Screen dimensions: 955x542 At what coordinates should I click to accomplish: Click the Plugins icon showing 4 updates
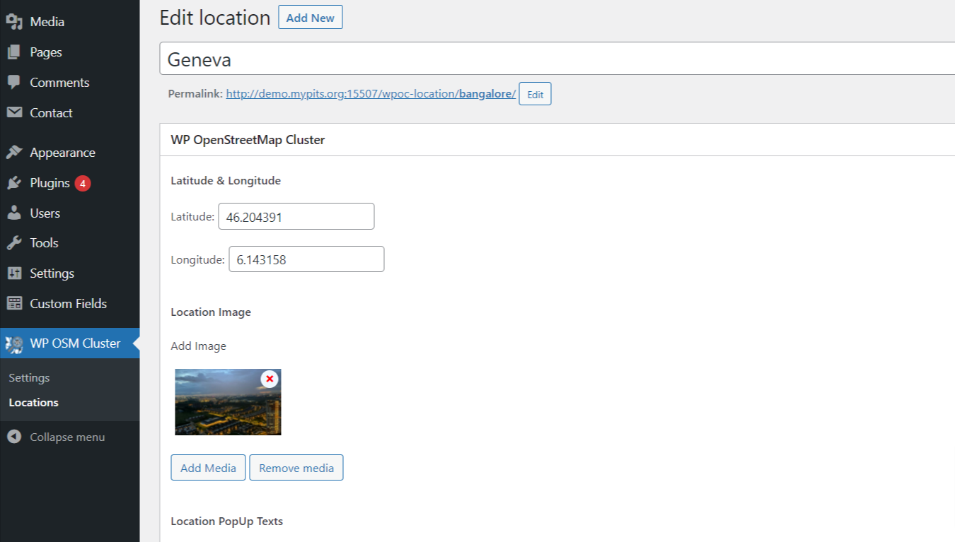[14, 182]
